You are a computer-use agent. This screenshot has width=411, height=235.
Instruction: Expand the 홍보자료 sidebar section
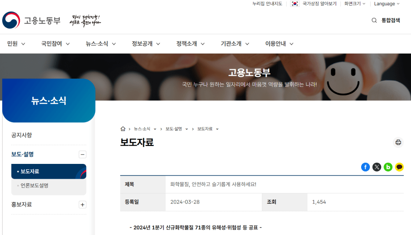[x=82, y=205]
